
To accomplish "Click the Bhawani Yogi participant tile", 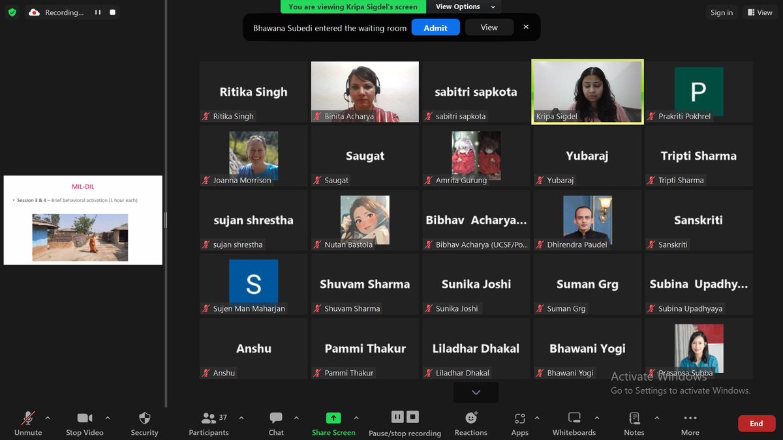I will [587, 348].
